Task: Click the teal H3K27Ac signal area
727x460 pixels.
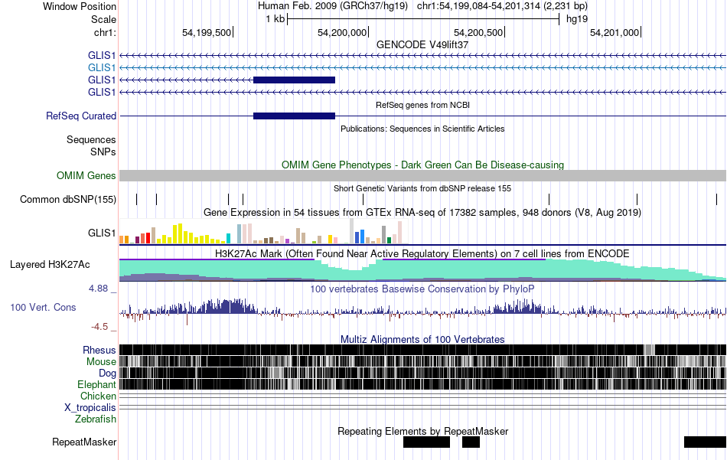Action: point(423,271)
